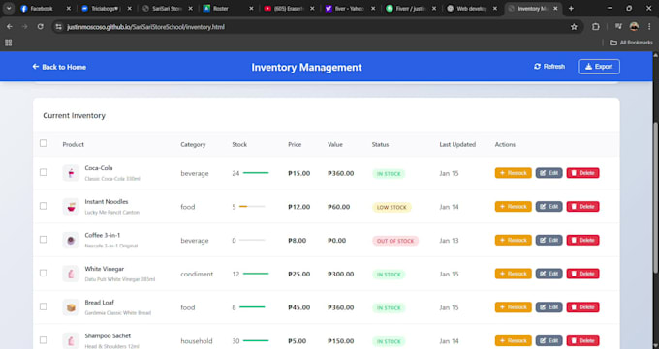This screenshot has height=349, width=659.
Task: Click the household category cell
Action: point(197,341)
